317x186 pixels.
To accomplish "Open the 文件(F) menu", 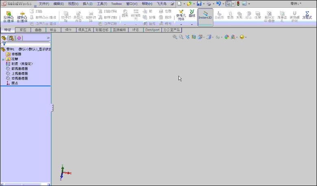I will [x=44, y=4].
